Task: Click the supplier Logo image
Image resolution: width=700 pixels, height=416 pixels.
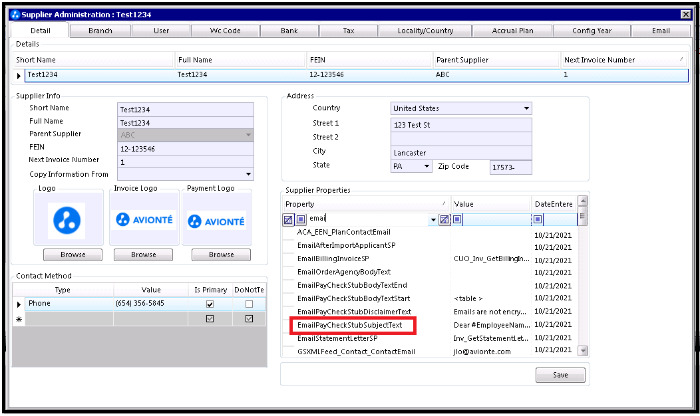Action: (x=67, y=221)
